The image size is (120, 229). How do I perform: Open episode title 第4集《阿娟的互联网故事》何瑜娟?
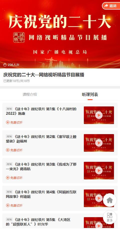(41, 194)
